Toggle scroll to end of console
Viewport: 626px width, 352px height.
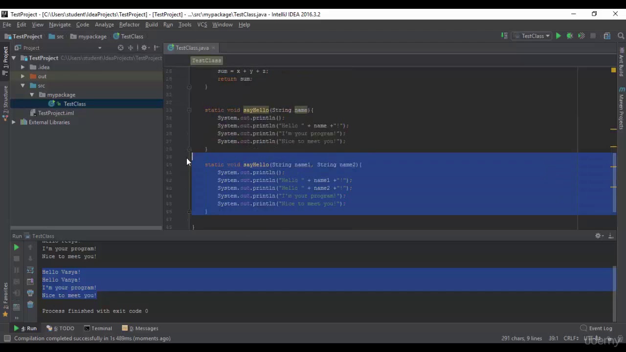point(30,282)
